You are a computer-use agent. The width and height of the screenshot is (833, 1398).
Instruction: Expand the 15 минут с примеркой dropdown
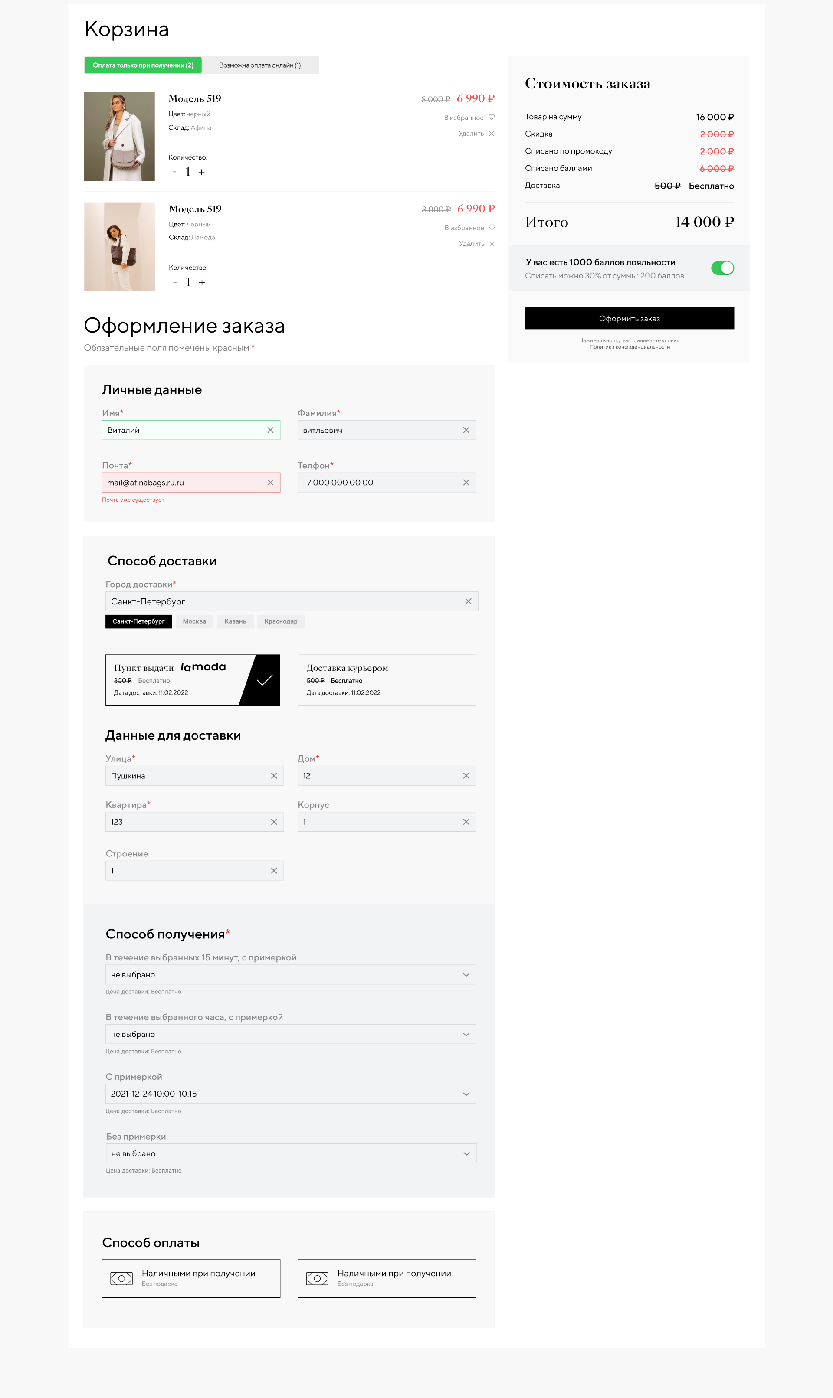tap(290, 974)
